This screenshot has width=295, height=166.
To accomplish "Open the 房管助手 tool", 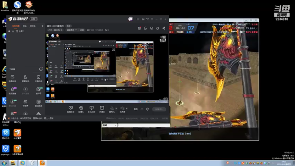I will (x=25, y=78).
